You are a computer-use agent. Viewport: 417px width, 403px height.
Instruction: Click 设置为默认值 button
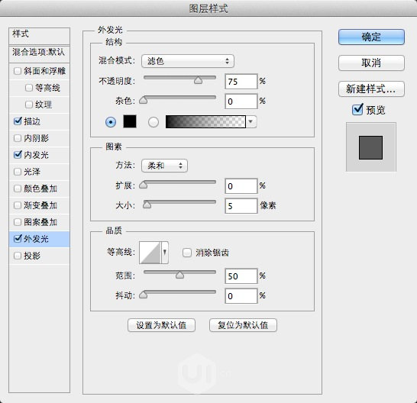(161, 325)
